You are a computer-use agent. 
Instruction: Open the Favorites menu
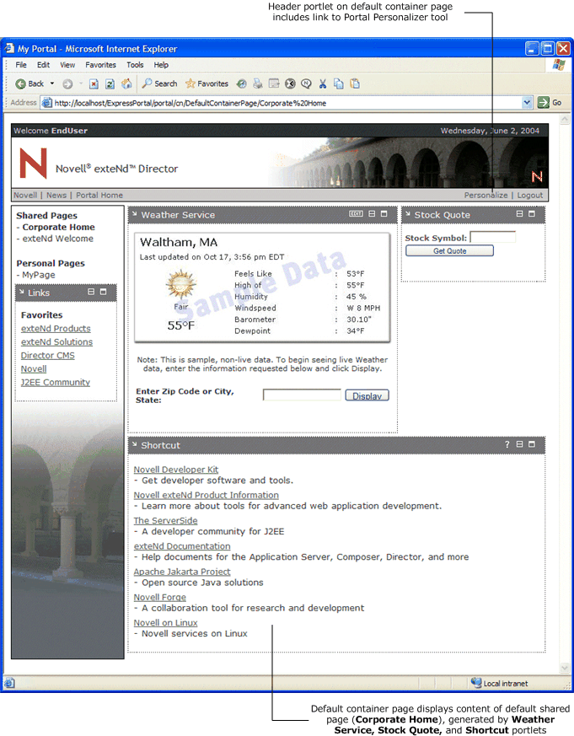point(100,65)
